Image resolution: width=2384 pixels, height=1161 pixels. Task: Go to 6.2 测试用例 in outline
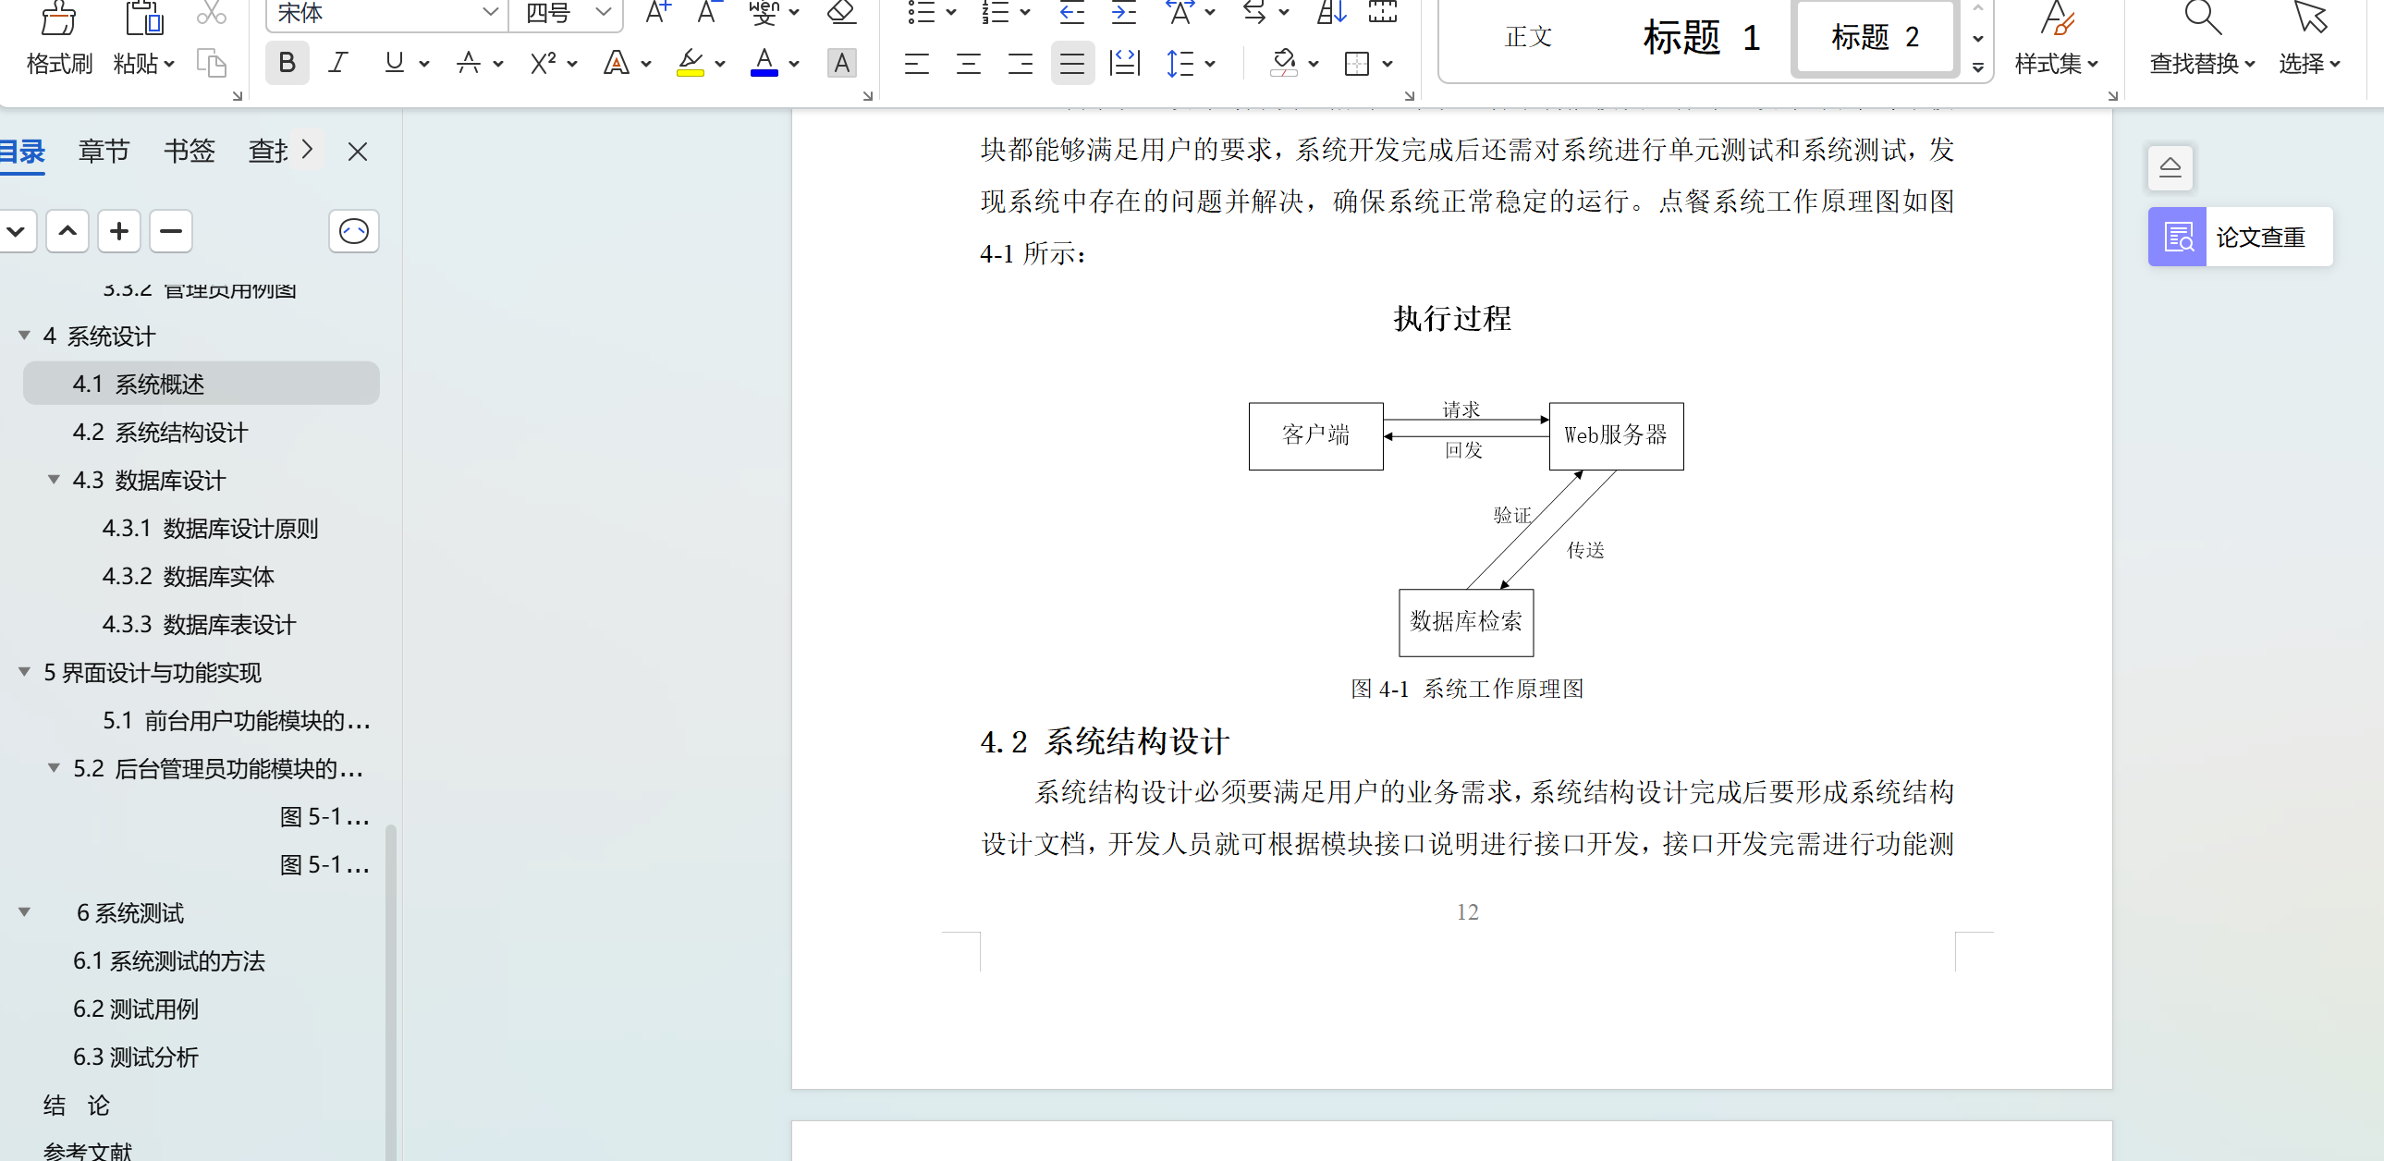[x=136, y=1009]
